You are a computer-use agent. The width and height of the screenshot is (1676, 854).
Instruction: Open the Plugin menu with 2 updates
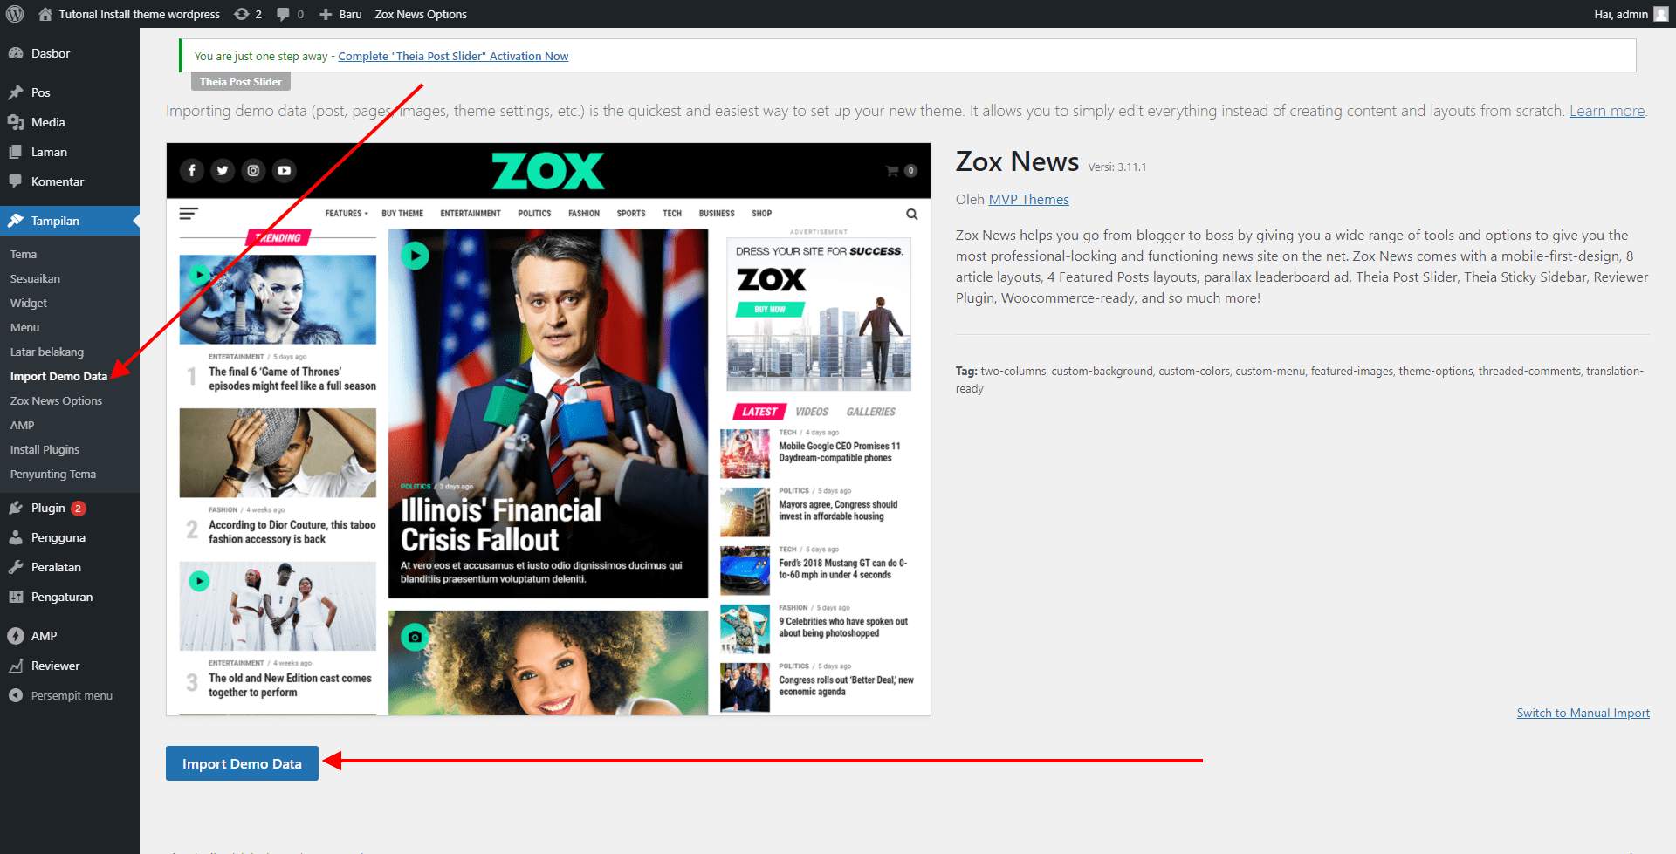(x=49, y=508)
